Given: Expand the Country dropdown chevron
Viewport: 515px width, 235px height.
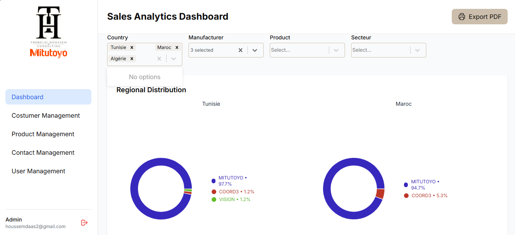Looking at the screenshot, I should 173,59.
